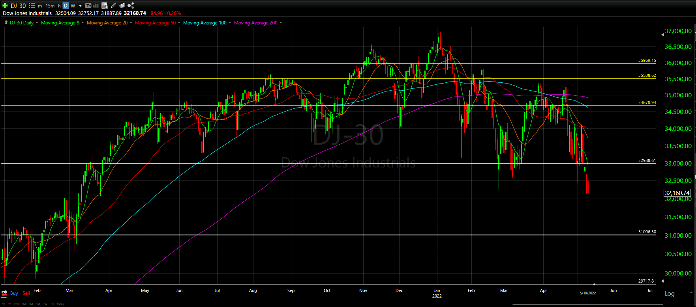Click the DJ-30 symbol name
The width and height of the screenshot is (696, 307).
tap(18, 6)
